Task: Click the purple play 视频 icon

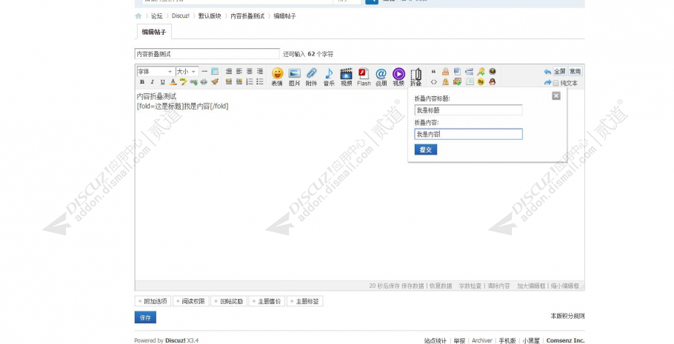Action: (398, 76)
